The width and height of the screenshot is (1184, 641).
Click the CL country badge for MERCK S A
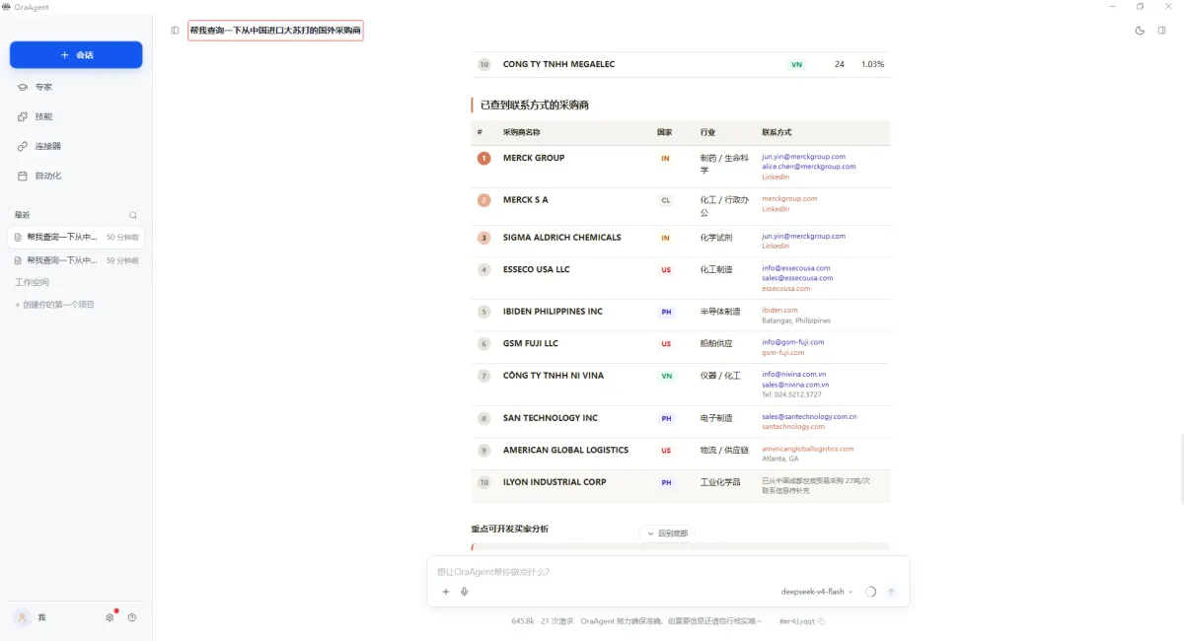[x=666, y=200]
